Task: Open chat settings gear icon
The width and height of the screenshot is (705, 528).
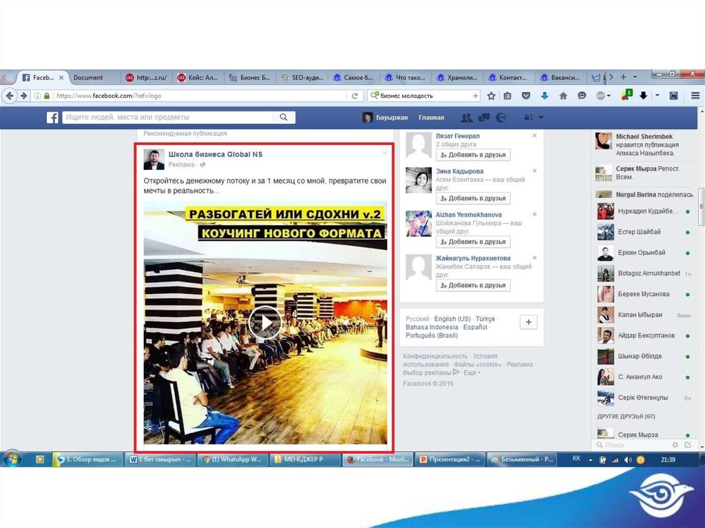Action: click(x=675, y=445)
